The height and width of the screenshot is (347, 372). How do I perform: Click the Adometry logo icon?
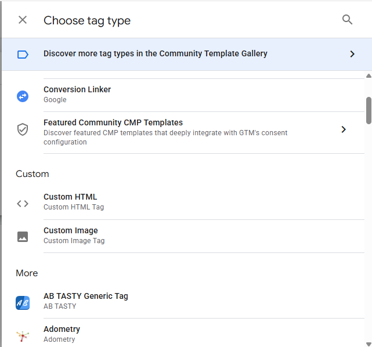pyautogui.click(x=23, y=336)
